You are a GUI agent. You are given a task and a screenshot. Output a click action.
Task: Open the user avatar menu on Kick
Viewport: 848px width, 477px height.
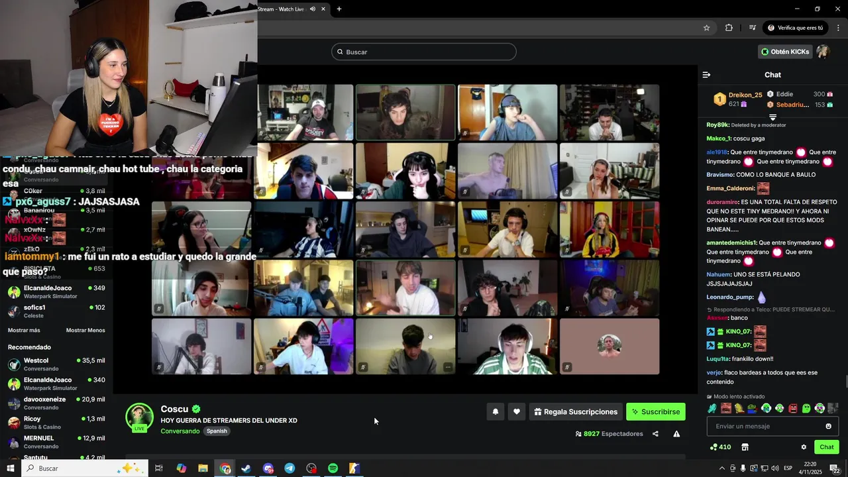click(823, 52)
